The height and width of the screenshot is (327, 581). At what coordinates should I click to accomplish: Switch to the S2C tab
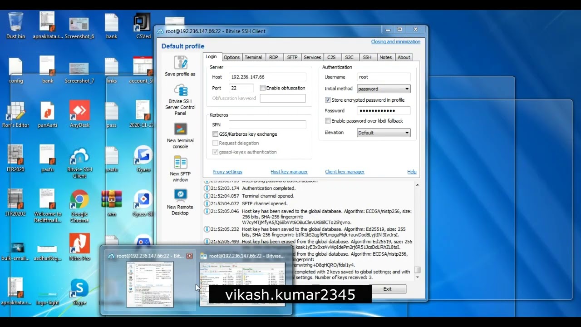349,57
